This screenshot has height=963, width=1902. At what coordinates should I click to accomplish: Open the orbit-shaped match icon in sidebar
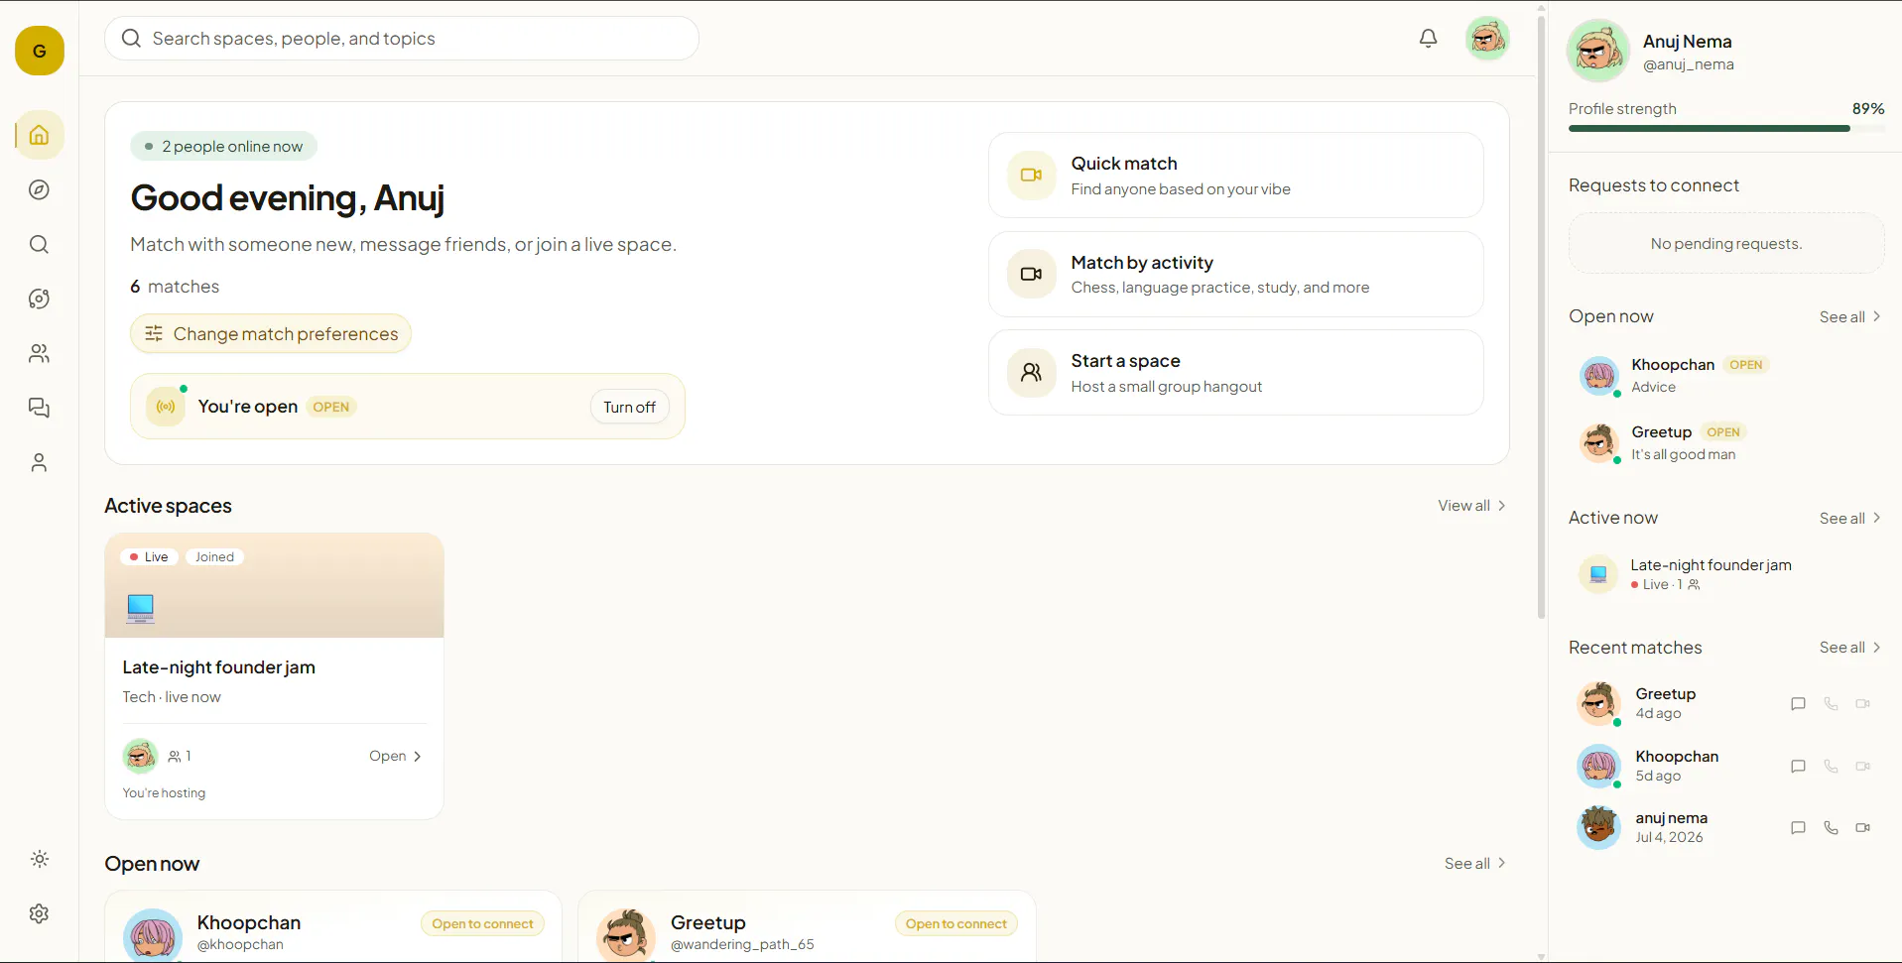point(39,299)
